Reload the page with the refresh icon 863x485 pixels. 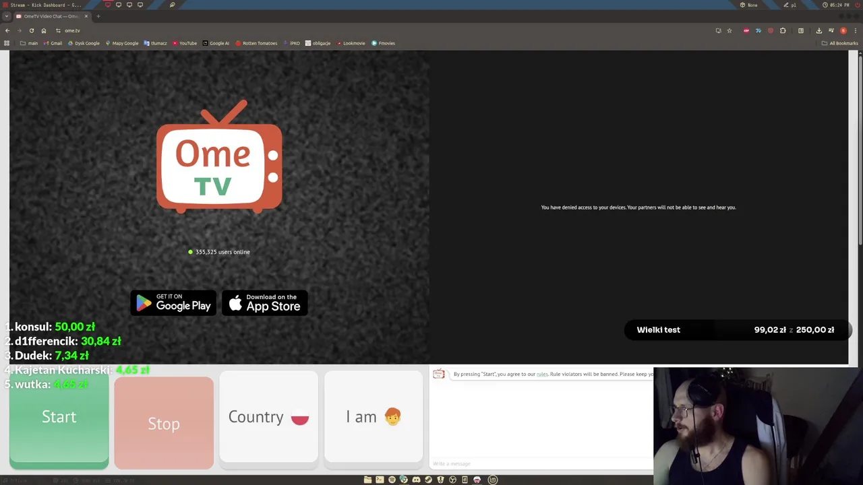click(31, 30)
